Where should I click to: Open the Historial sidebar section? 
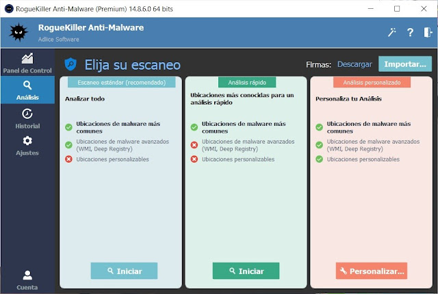(27, 118)
